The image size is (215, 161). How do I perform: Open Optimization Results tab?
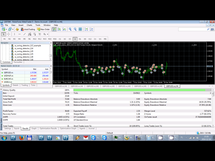tap(48, 128)
